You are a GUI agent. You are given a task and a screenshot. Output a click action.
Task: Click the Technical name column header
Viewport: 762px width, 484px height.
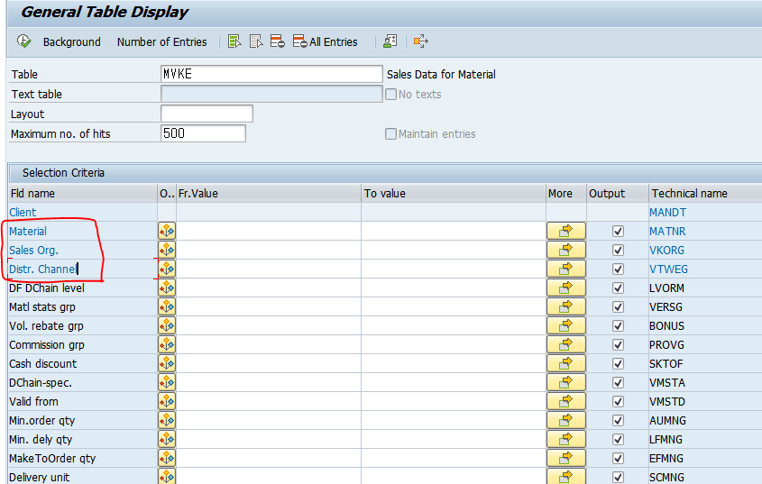point(705,194)
